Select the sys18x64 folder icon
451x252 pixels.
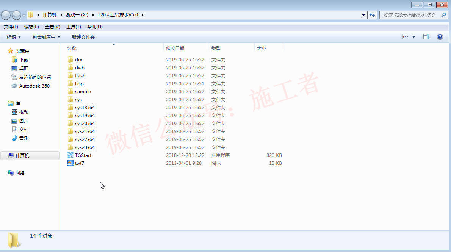tap(70, 107)
